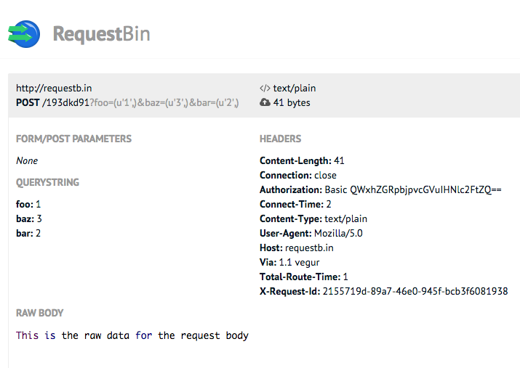Select the Connection: close header
Image resolution: width=520 pixels, height=368 pixels.
click(x=297, y=176)
